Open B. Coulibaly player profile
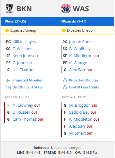The width and height of the screenshot is (115, 158). (80, 49)
